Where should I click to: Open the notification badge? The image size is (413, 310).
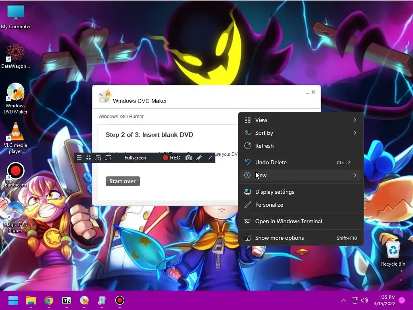(x=402, y=300)
